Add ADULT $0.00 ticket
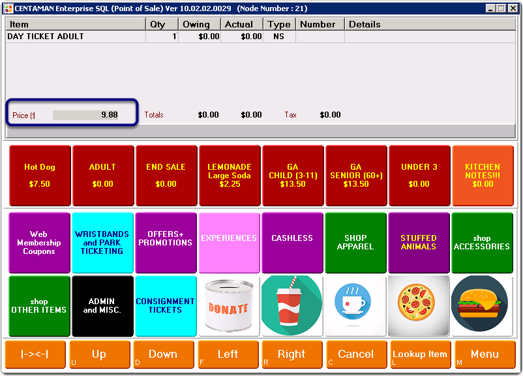This screenshot has width=523, height=376. tap(103, 176)
